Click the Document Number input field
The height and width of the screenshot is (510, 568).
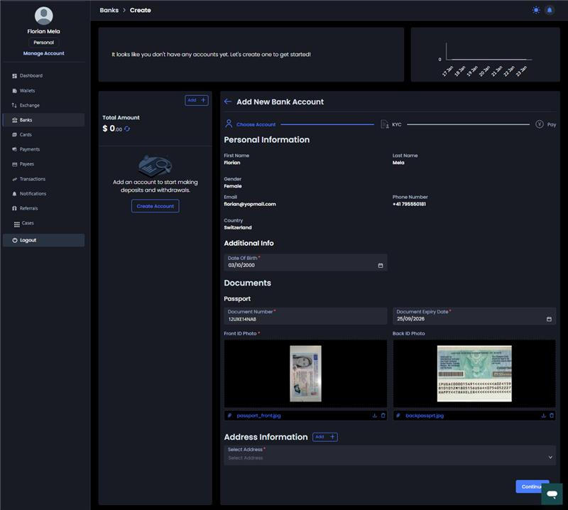(x=305, y=320)
